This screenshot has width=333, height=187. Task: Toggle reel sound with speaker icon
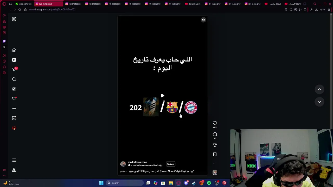[203, 20]
